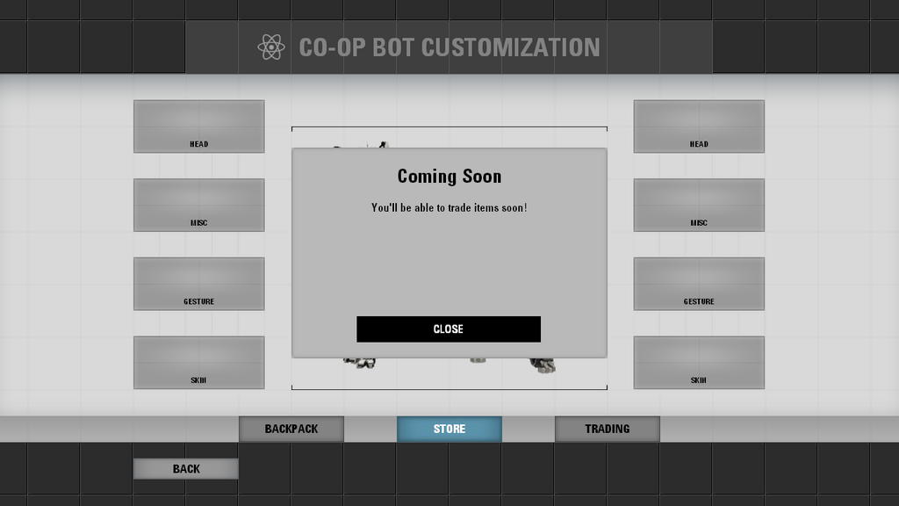Pick the SKIN slot in left column
The width and height of the screenshot is (899, 506).
(198, 363)
